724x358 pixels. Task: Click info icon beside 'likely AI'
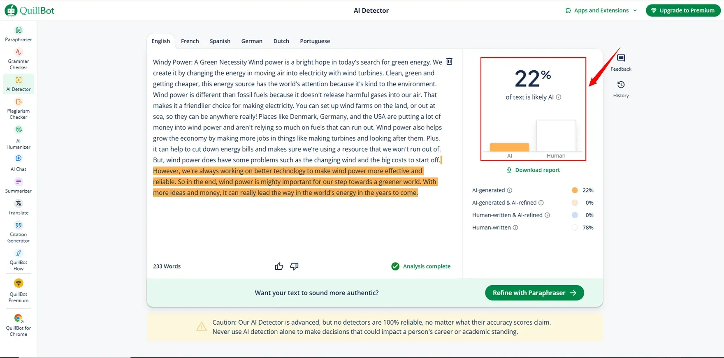pyautogui.click(x=559, y=97)
